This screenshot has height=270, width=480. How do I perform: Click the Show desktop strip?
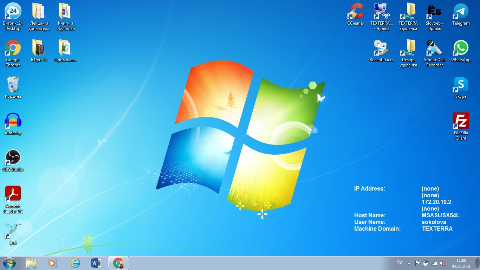point(478,263)
